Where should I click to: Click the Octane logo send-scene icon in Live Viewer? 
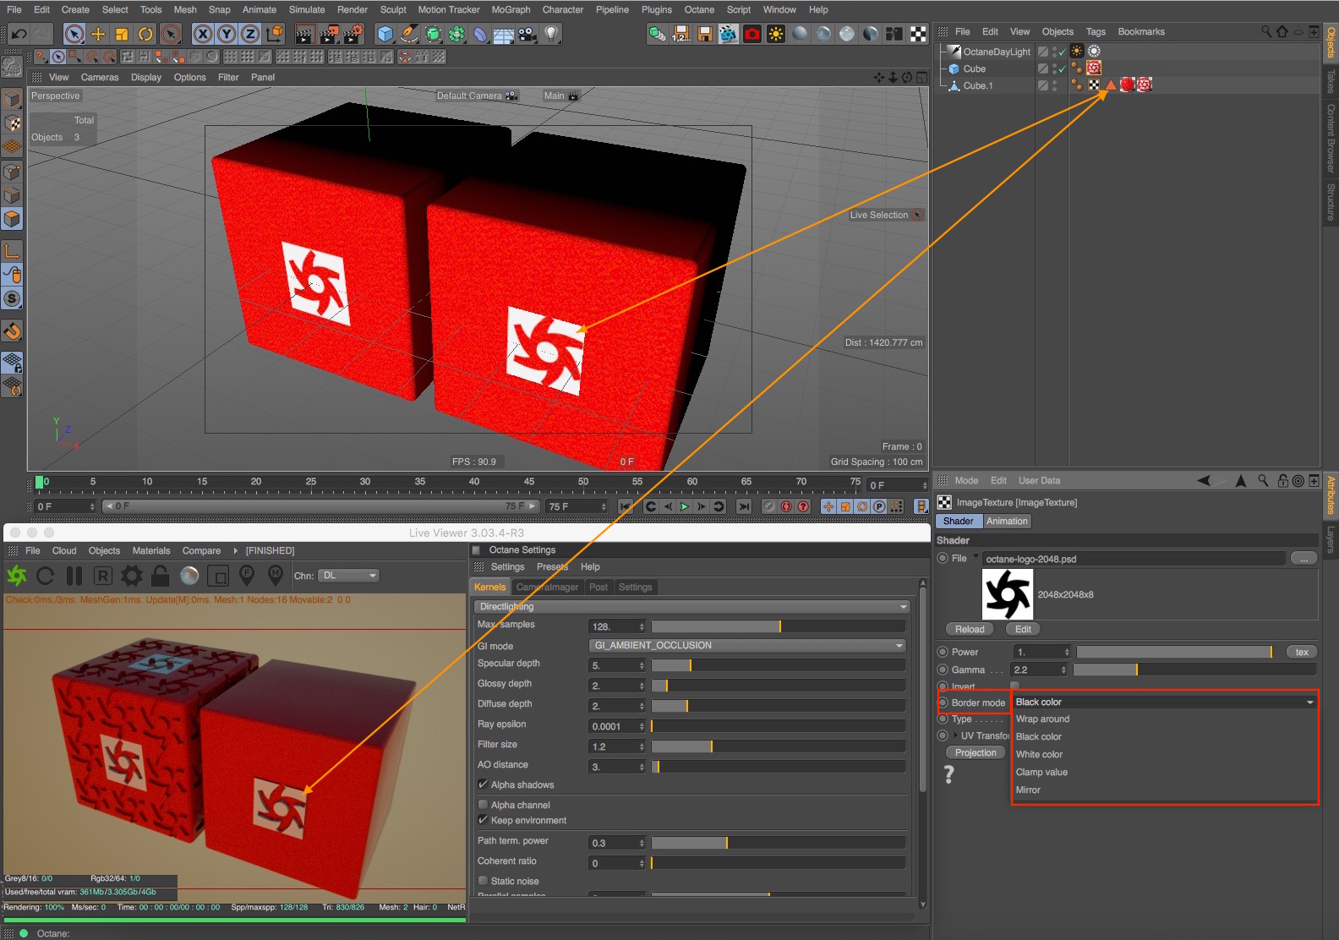(17, 576)
